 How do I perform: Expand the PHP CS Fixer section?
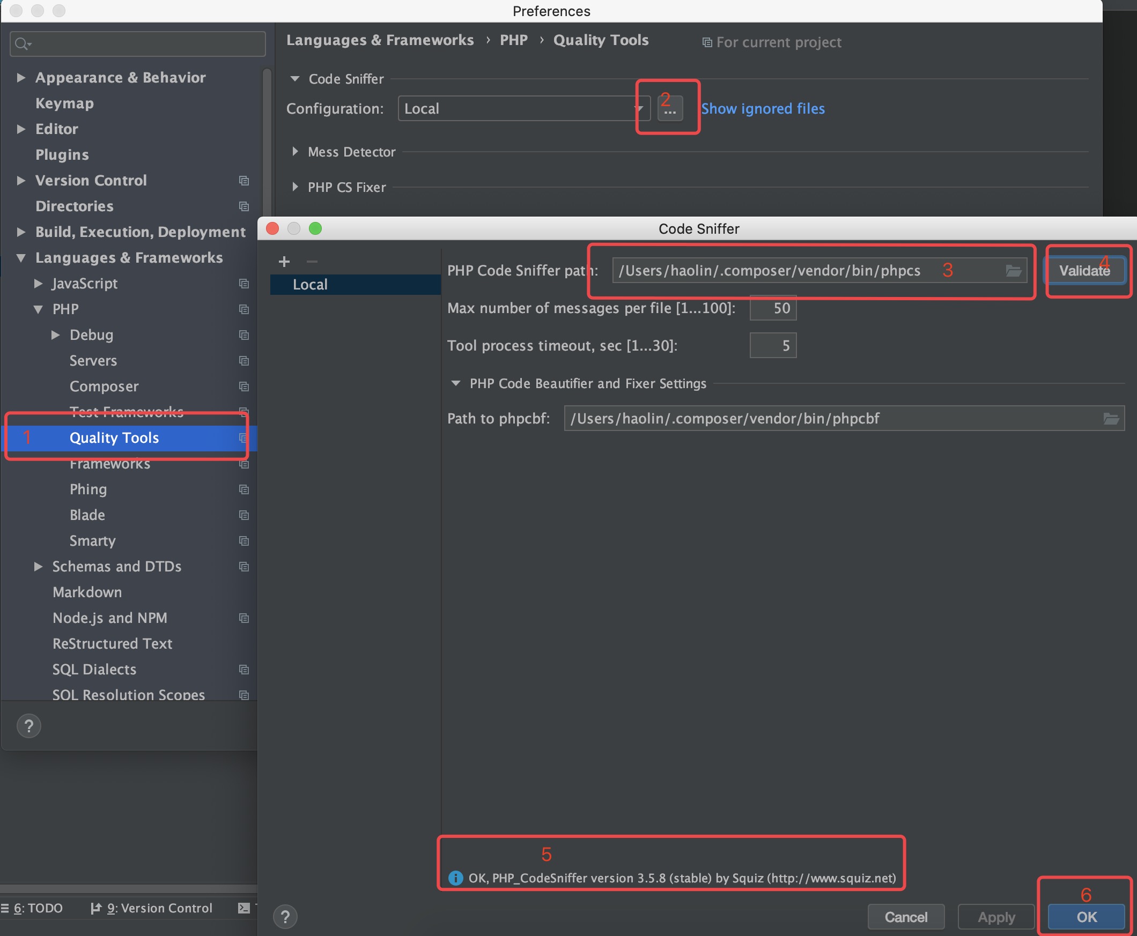pyautogui.click(x=295, y=187)
